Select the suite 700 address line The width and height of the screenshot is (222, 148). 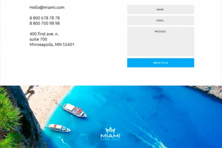tap(38, 39)
